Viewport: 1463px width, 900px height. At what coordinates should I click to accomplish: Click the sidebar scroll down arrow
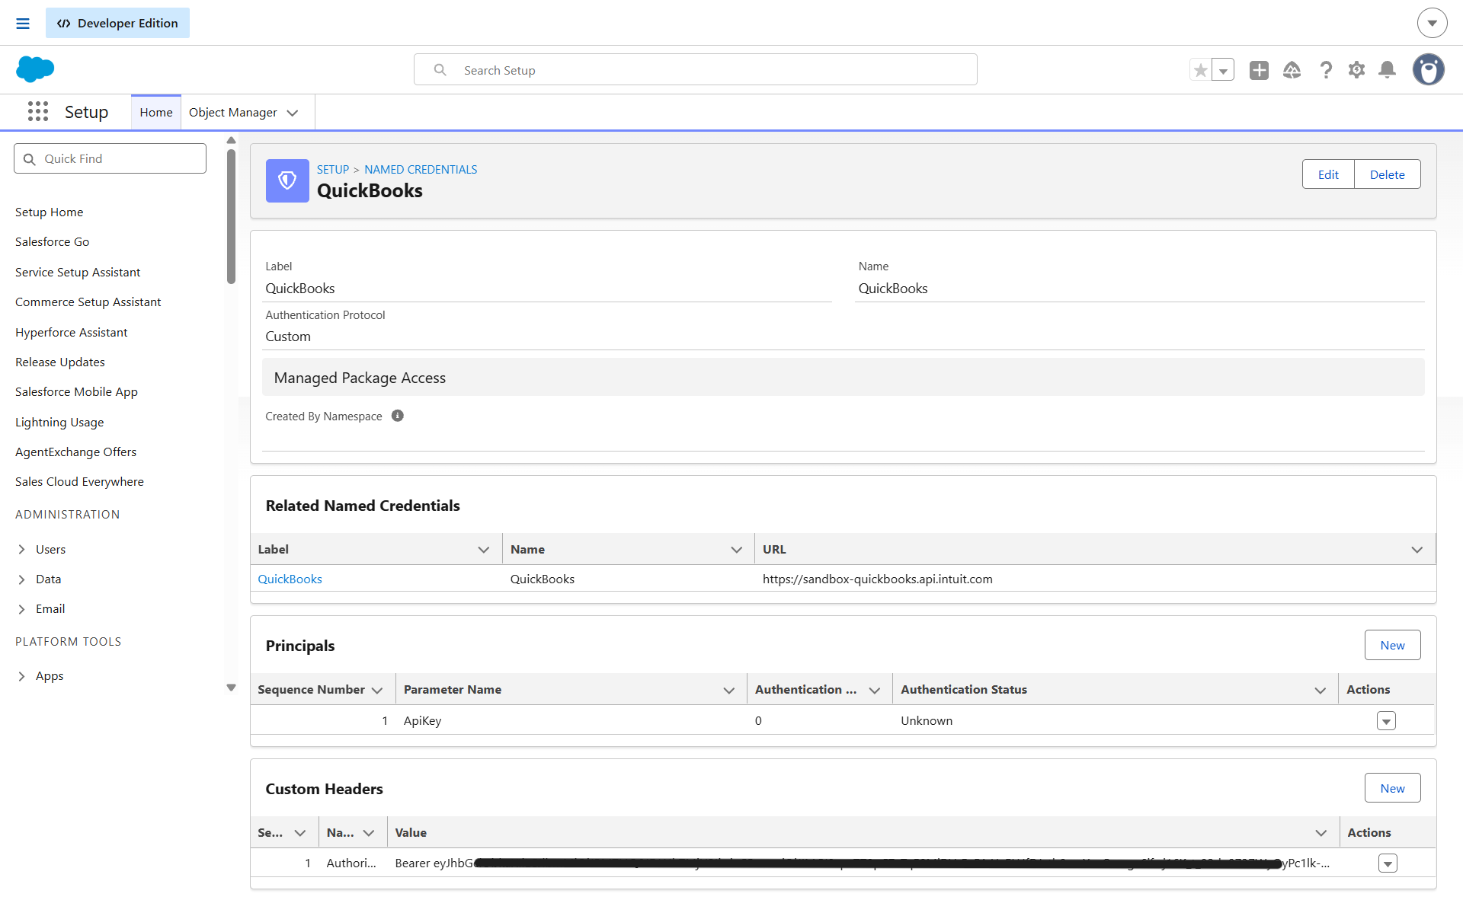(x=231, y=688)
